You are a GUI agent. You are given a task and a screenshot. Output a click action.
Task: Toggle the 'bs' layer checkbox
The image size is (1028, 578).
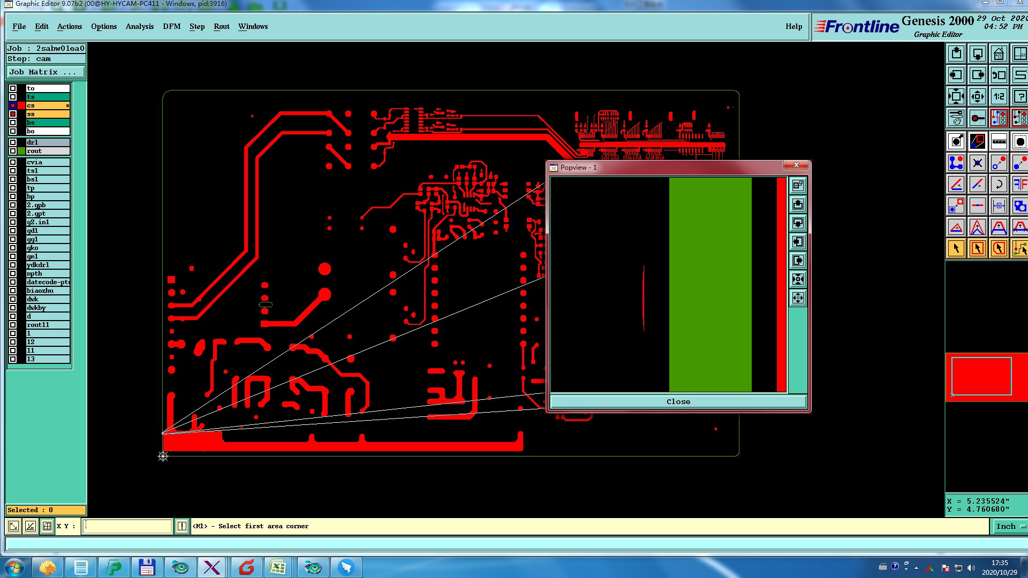point(13,123)
